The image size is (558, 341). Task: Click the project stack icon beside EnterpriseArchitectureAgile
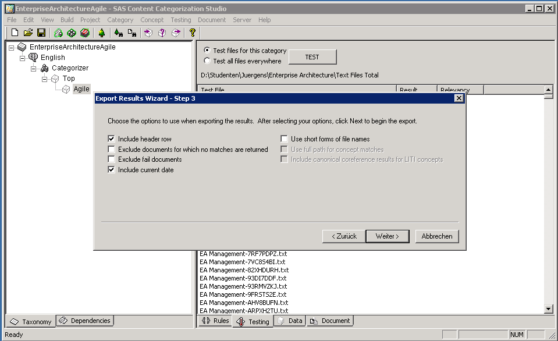22,47
